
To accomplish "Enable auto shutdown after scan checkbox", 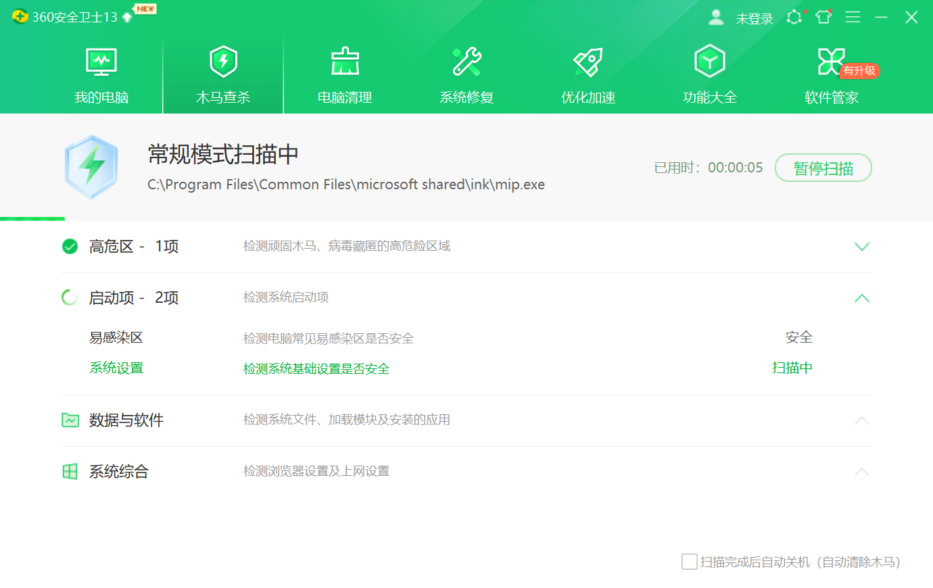I will (x=690, y=562).
